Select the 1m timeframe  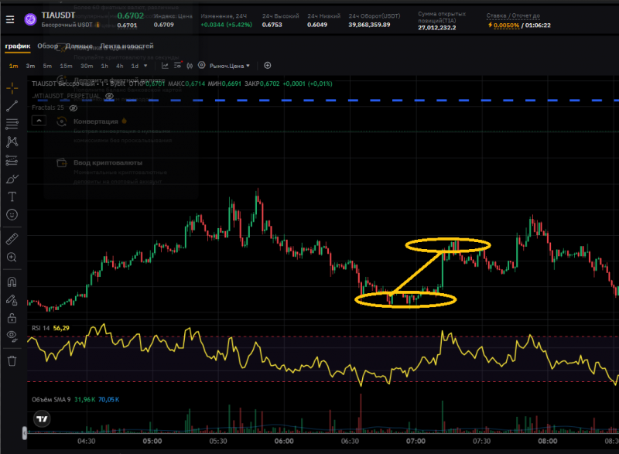[13, 66]
